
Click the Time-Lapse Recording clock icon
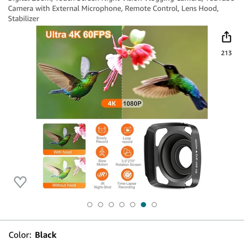tap(127, 175)
